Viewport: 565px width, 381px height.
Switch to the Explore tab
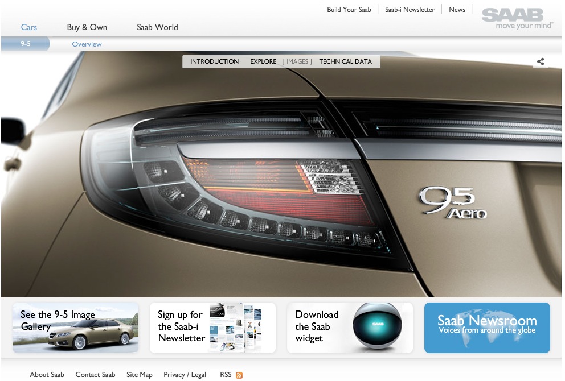pyautogui.click(x=263, y=61)
